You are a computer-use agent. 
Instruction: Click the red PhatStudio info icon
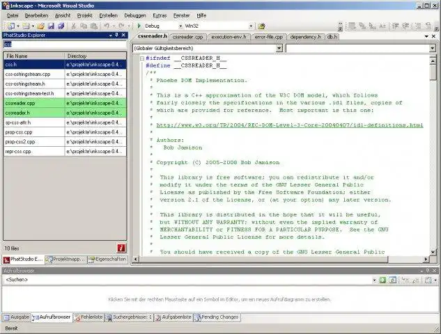(121, 248)
